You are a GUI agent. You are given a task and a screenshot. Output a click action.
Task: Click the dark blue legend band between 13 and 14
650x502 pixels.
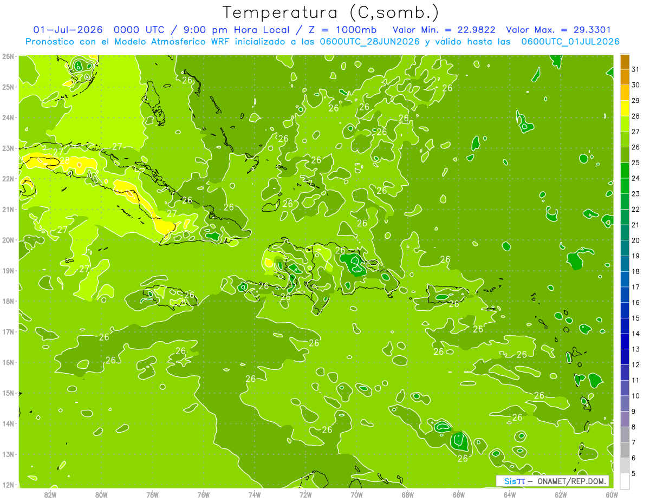(625, 341)
